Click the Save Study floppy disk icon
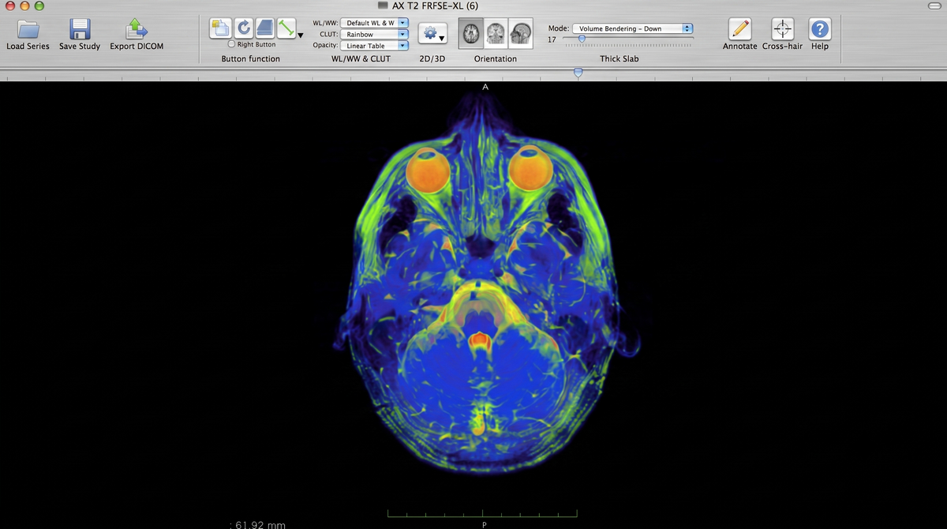 [x=80, y=29]
